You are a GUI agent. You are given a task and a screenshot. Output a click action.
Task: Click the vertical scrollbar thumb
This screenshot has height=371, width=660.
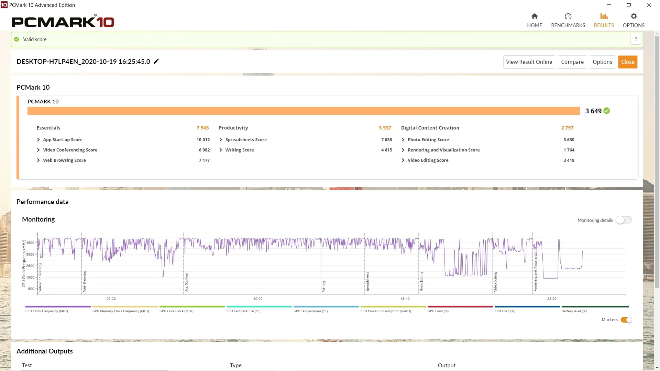coord(657,161)
